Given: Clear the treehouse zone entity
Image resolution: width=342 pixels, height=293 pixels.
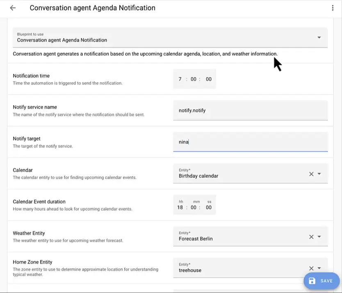Looking at the screenshot, I should 311,268.
